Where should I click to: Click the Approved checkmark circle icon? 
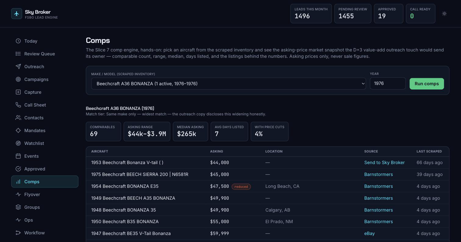pos(18,169)
